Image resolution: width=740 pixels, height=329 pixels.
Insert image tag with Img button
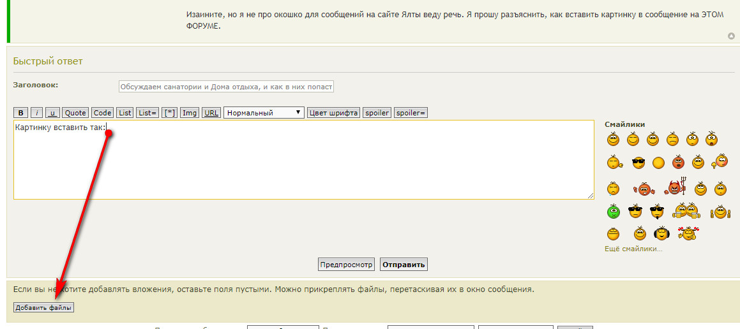pos(190,113)
